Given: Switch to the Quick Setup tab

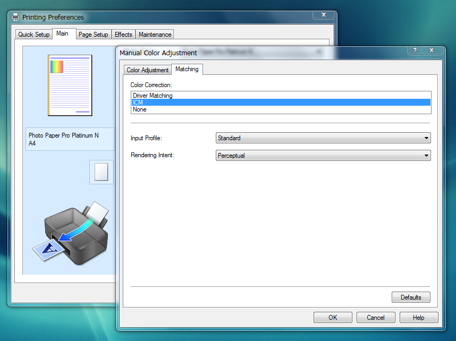Looking at the screenshot, I should pos(33,35).
